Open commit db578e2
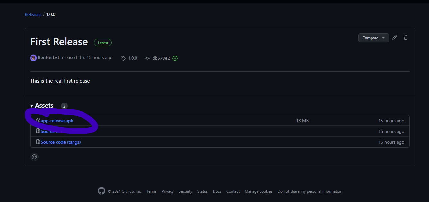Screen dimensions: 429x202 point(161,58)
